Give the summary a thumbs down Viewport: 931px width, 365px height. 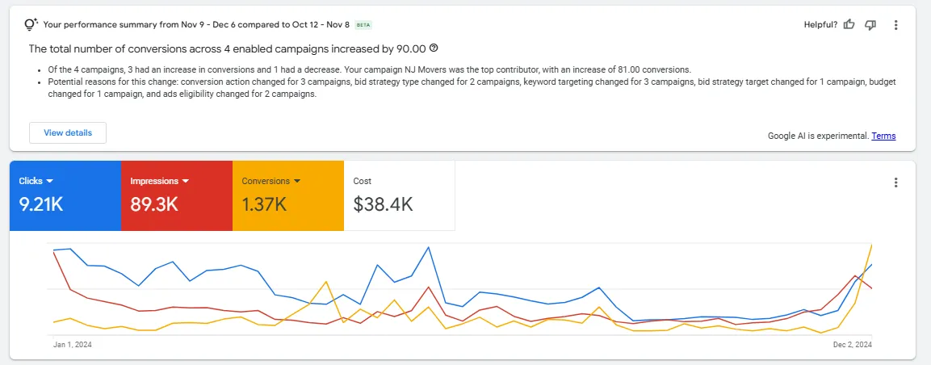[870, 25]
